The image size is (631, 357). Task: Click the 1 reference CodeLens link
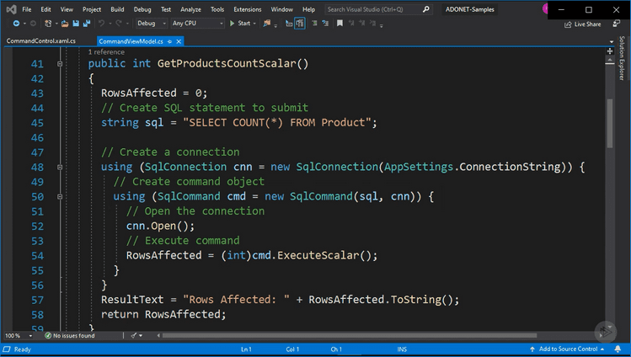click(106, 52)
